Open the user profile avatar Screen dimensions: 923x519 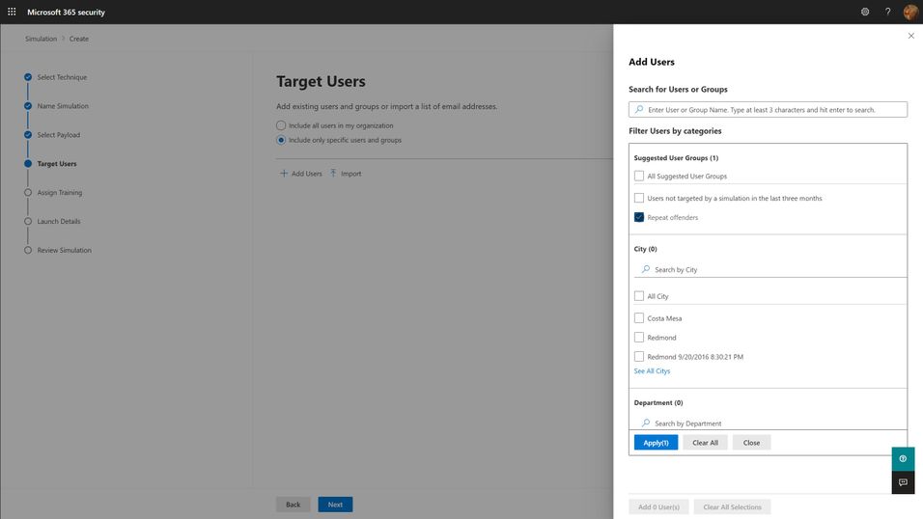tap(910, 12)
